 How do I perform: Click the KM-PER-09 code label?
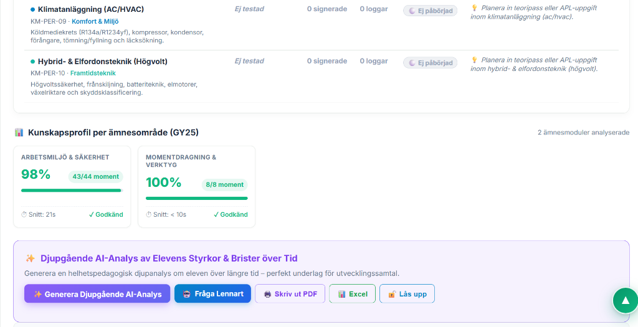tap(49, 21)
